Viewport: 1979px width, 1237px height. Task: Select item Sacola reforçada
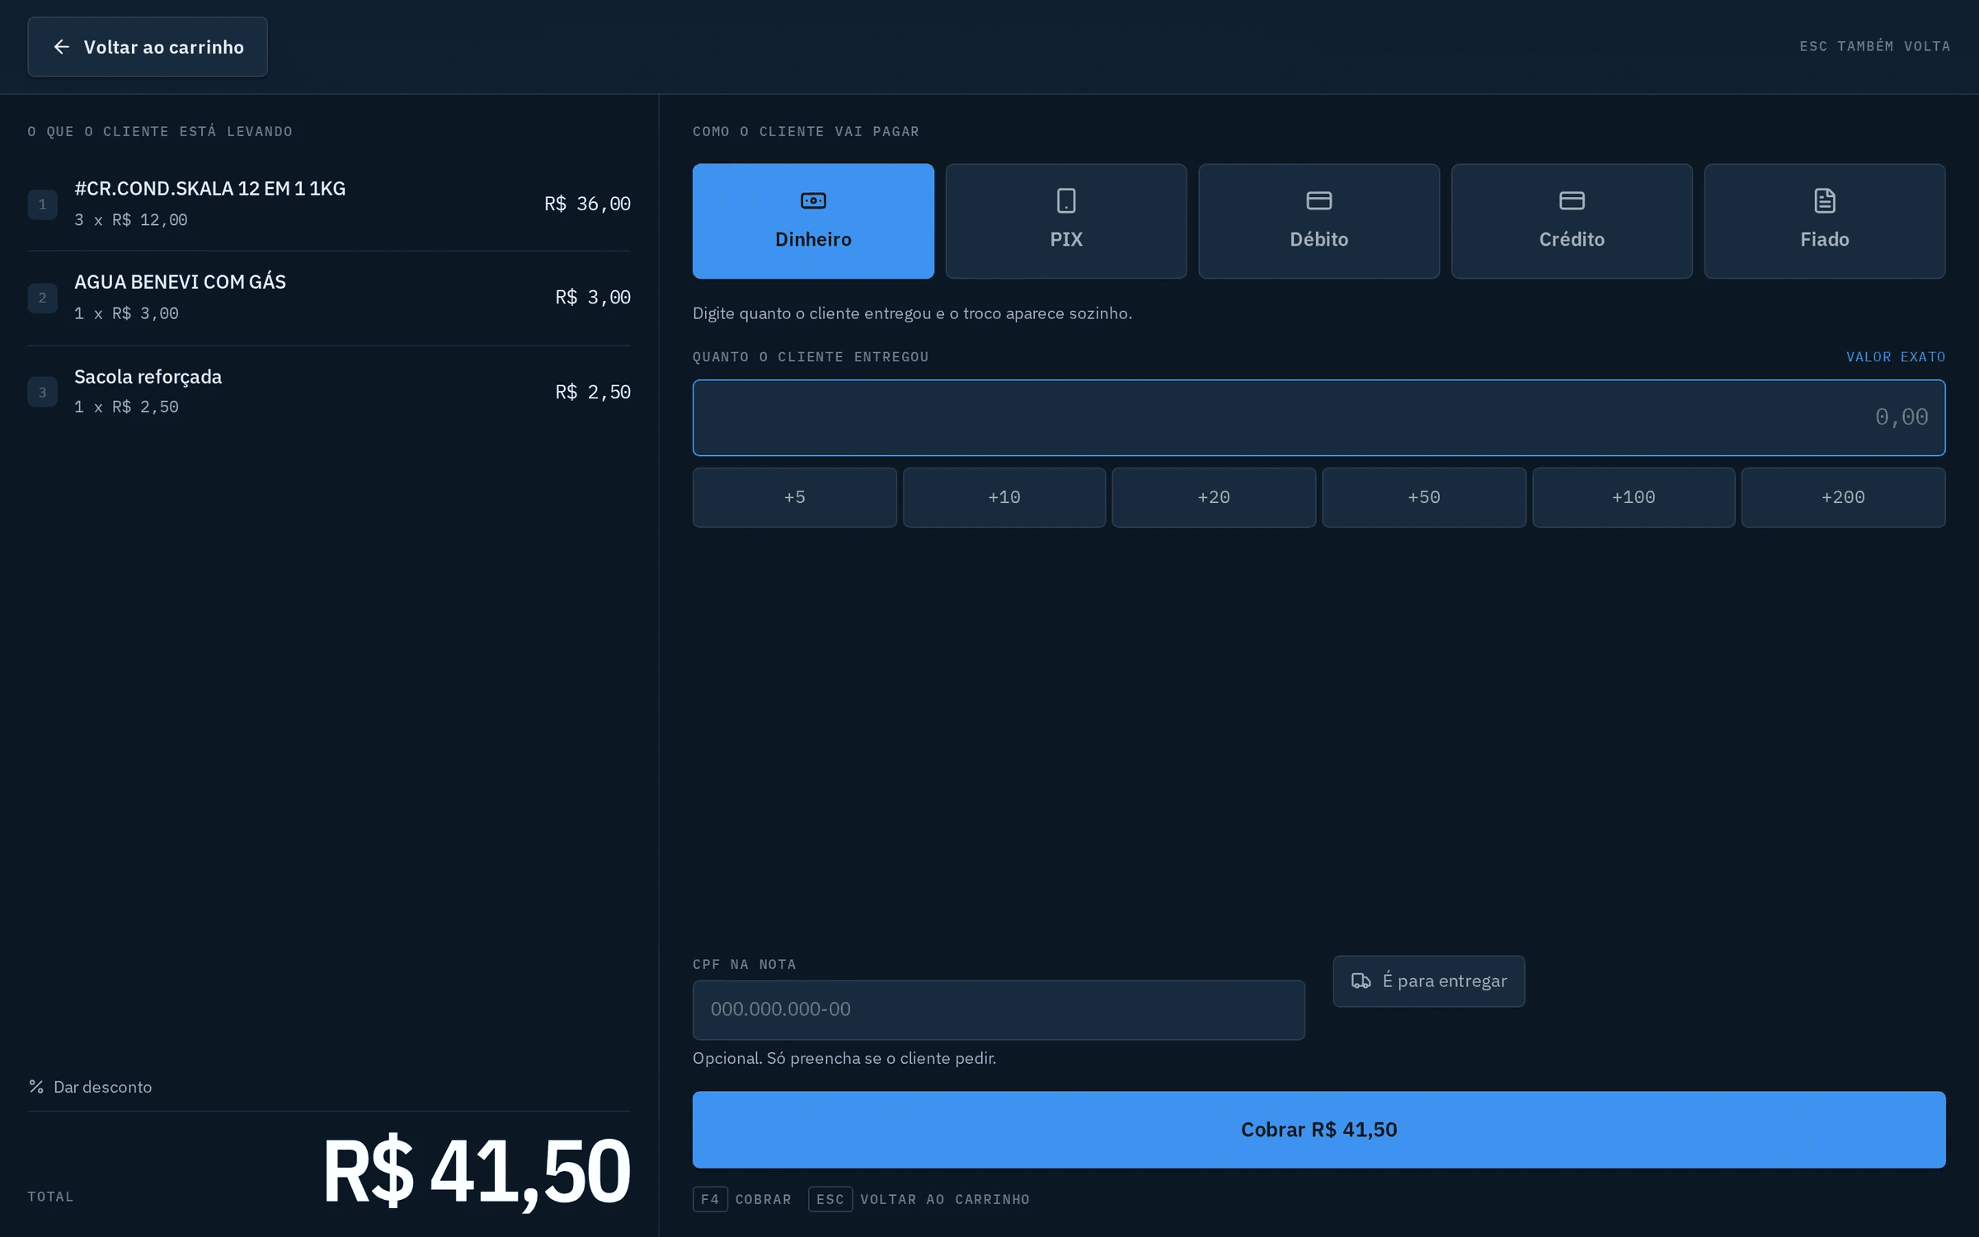click(x=329, y=392)
